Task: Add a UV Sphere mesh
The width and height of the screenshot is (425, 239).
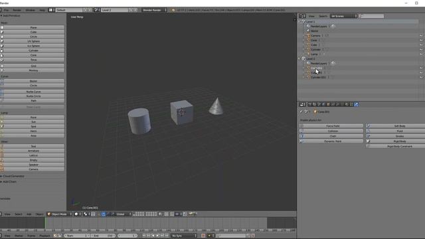Action: [x=33, y=41]
